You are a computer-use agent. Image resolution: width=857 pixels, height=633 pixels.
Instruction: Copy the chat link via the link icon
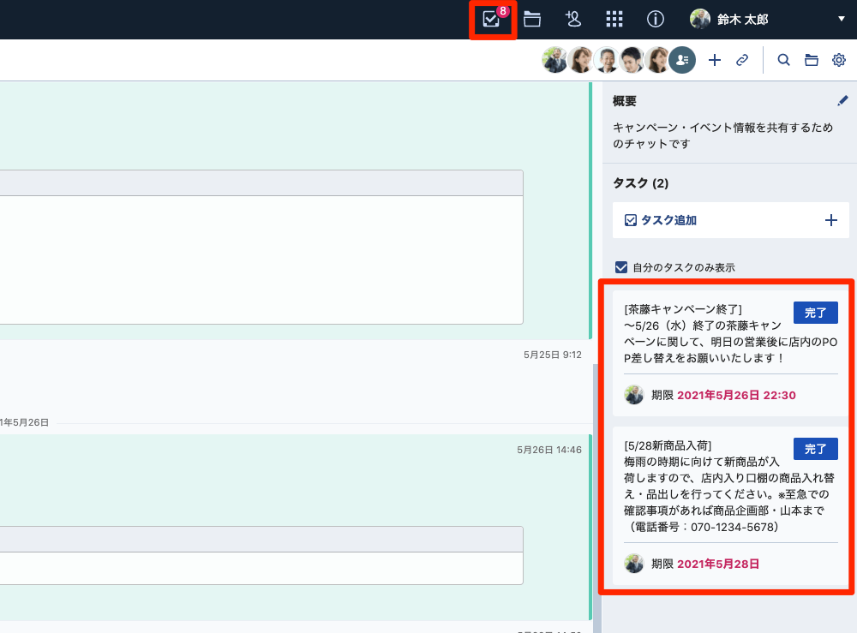[742, 60]
